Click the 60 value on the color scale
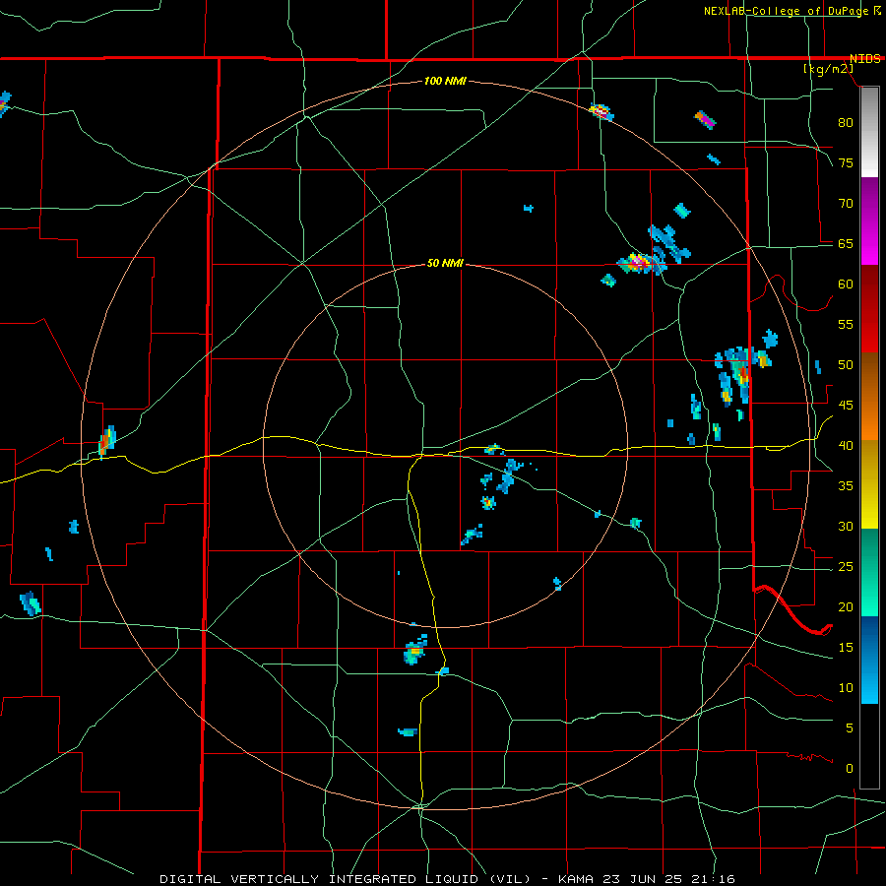The width and height of the screenshot is (886, 886). coord(846,285)
